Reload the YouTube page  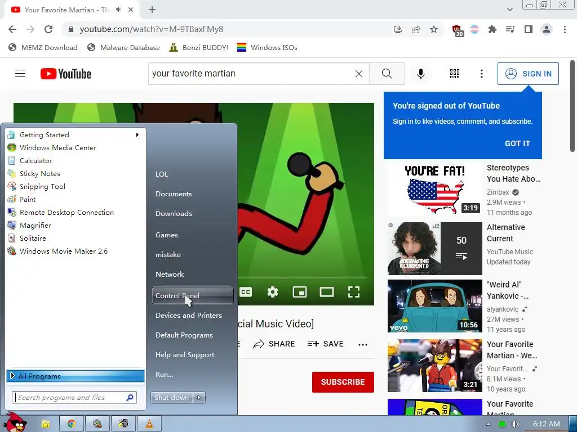(48, 29)
